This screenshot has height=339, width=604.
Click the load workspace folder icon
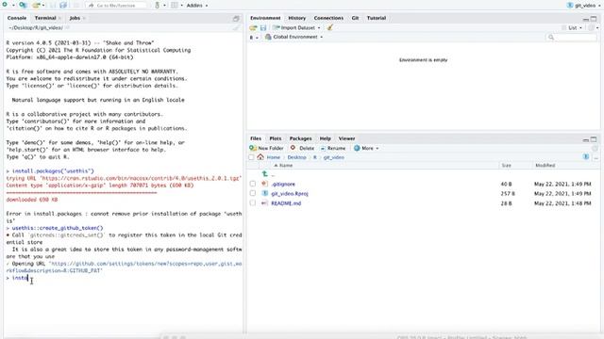tap(253, 27)
